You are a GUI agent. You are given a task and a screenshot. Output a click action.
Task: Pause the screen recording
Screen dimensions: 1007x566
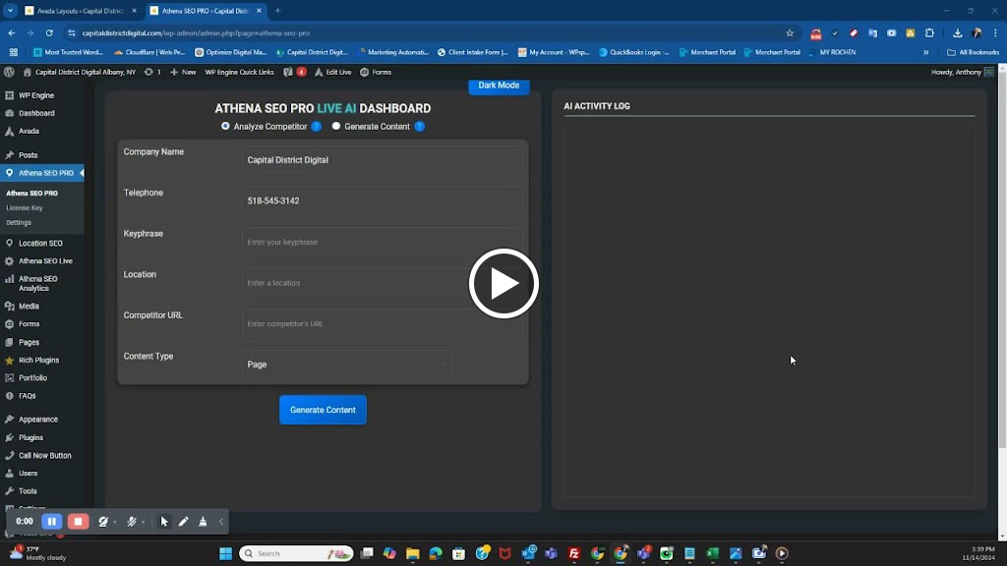[52, 521]
